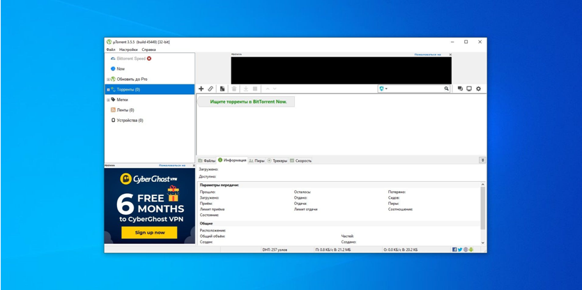Viewport: 582px width, 290px height.
Task: Click the Метки tag icon
Action: [x=113, y=100]
